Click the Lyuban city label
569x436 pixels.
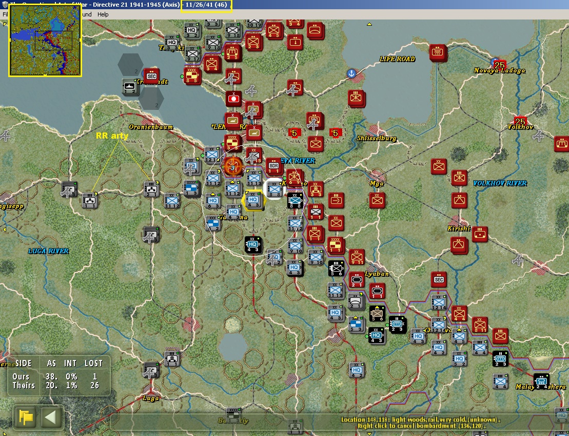pyautogui.click(x=376, y=274)
